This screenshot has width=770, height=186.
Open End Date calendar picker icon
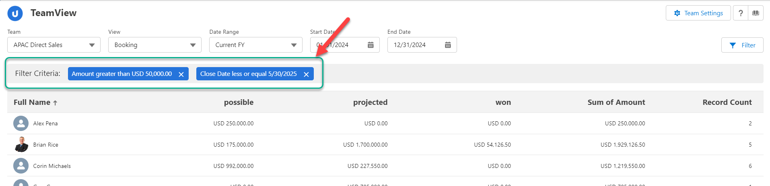[448, 45]
